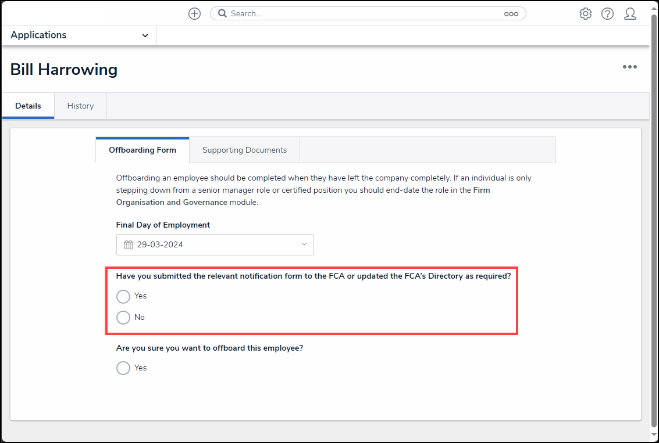Select the Details tab
Screen dimensions: 659x443
tap(28, 106)
